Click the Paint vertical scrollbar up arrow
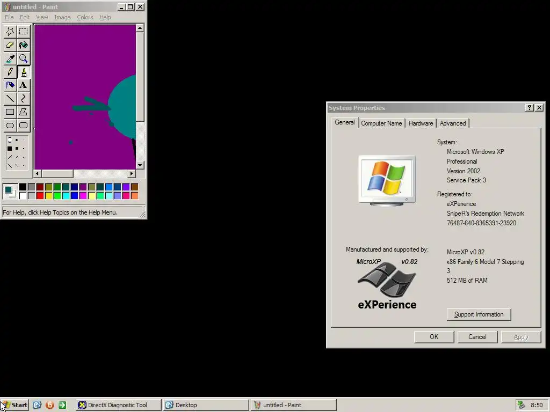 coord(140,28)
